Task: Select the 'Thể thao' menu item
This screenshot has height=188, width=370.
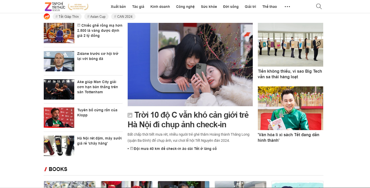Action: pos(269,7)
